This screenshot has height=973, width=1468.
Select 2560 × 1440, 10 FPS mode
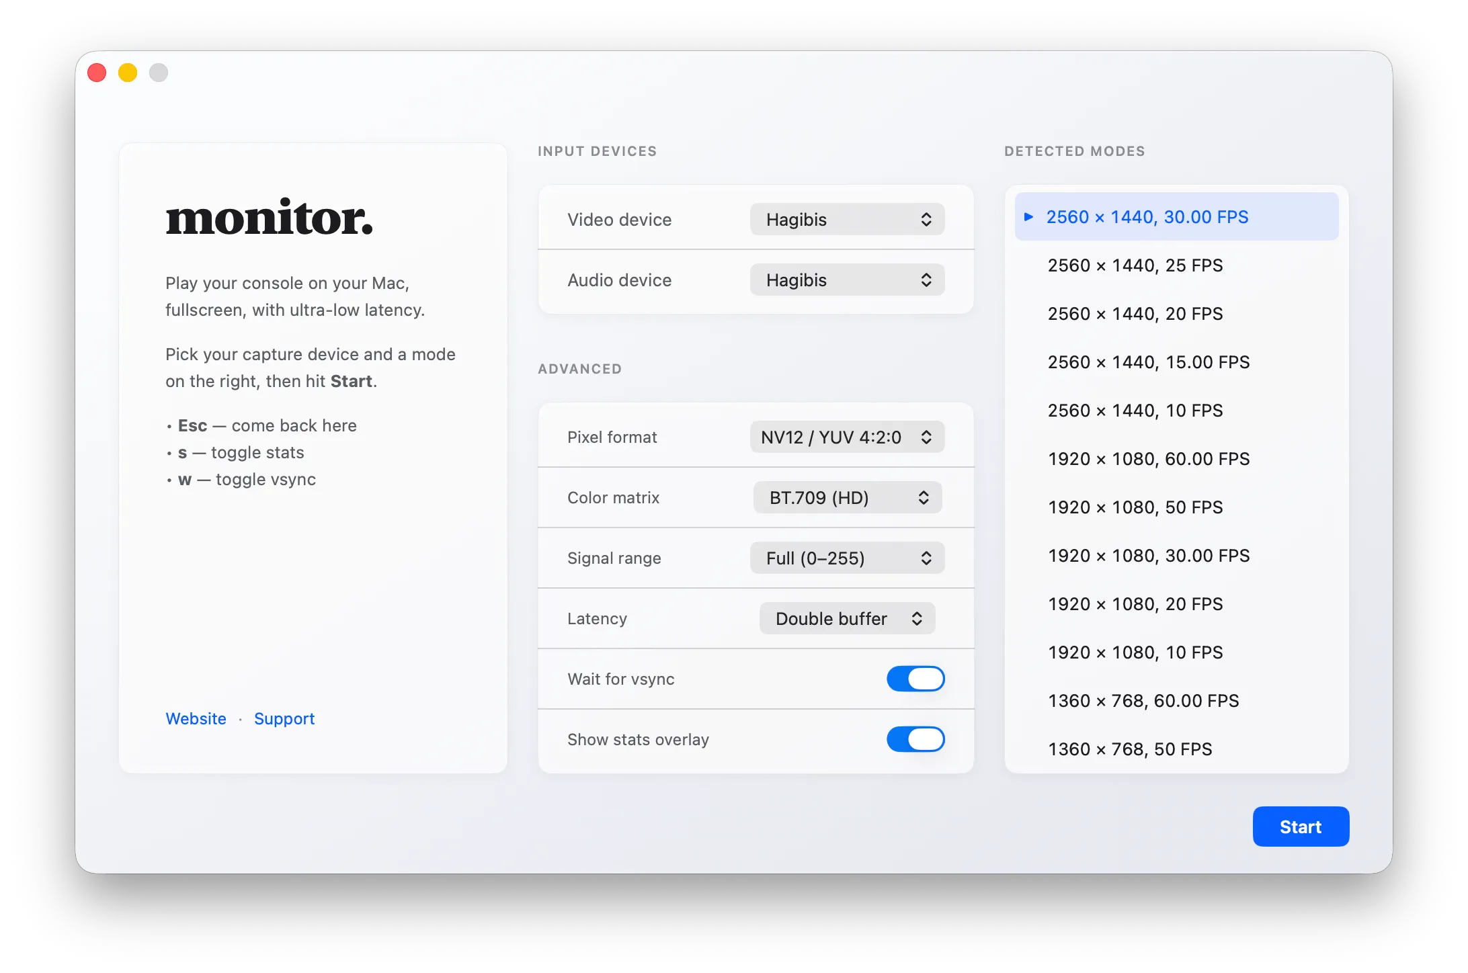[1176, 411]
